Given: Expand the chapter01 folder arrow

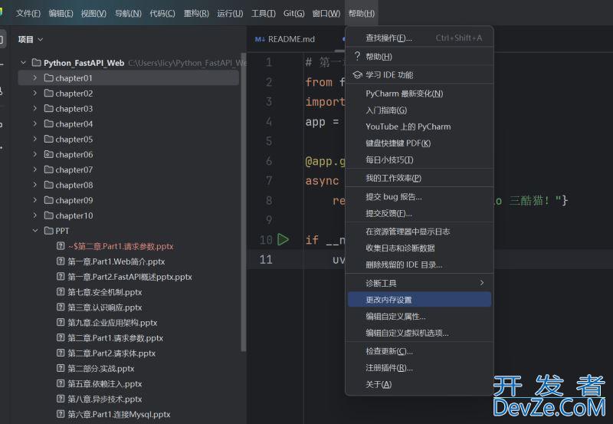Looking at the screenshot, I should [34, 78].
